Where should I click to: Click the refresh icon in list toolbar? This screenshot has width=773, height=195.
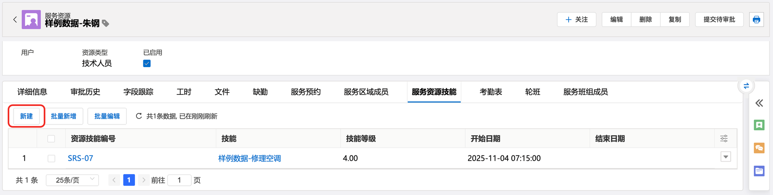pos(139,116)
